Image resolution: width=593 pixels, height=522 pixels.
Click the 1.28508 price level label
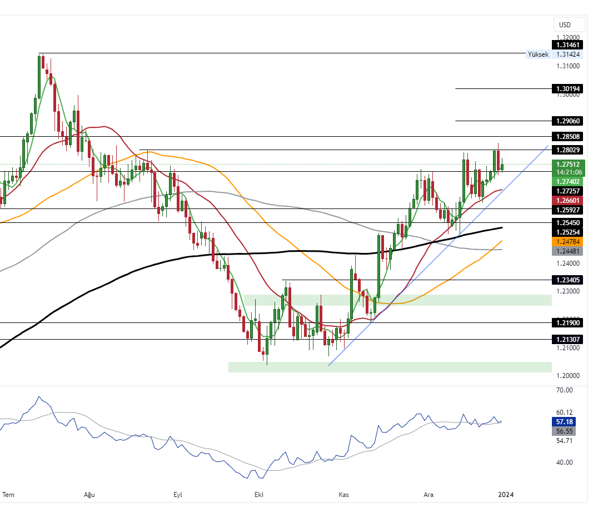567,136
